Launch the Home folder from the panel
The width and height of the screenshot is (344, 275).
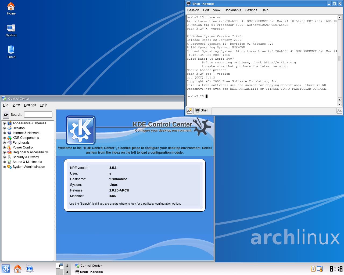pos(18,269)
